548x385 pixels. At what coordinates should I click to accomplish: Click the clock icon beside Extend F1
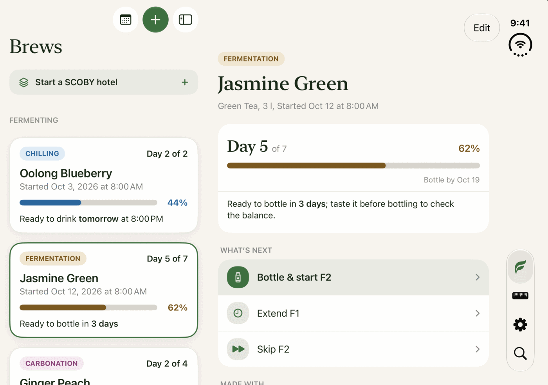point(238,313)
